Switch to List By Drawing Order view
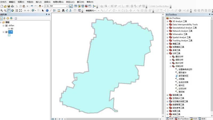Screen dimensions: 213x120 coord(1,18)
